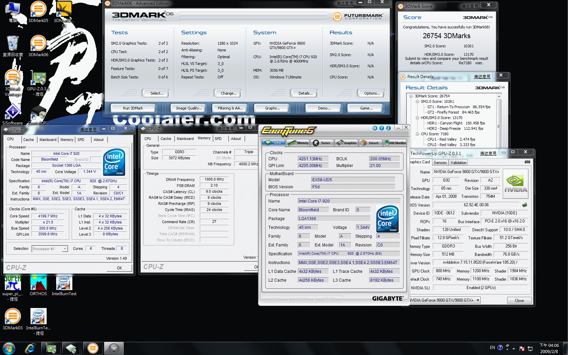Image resolution: width=568 pixels, height=355 pixels.
Task: Open the GPU selection dropdown in GPU-Z
Action: pyautogui.click(x=478, y=300)
